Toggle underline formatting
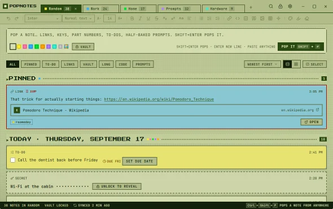Viewport: 333px width, 209px height. point(148,19)
